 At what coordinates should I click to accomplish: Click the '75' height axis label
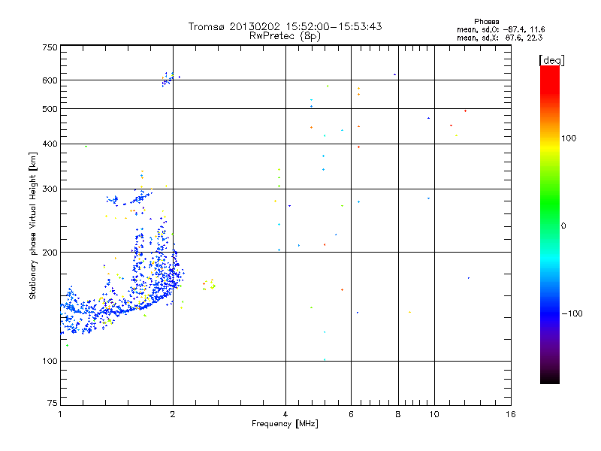pyautogui.click(x=53, y=403)
